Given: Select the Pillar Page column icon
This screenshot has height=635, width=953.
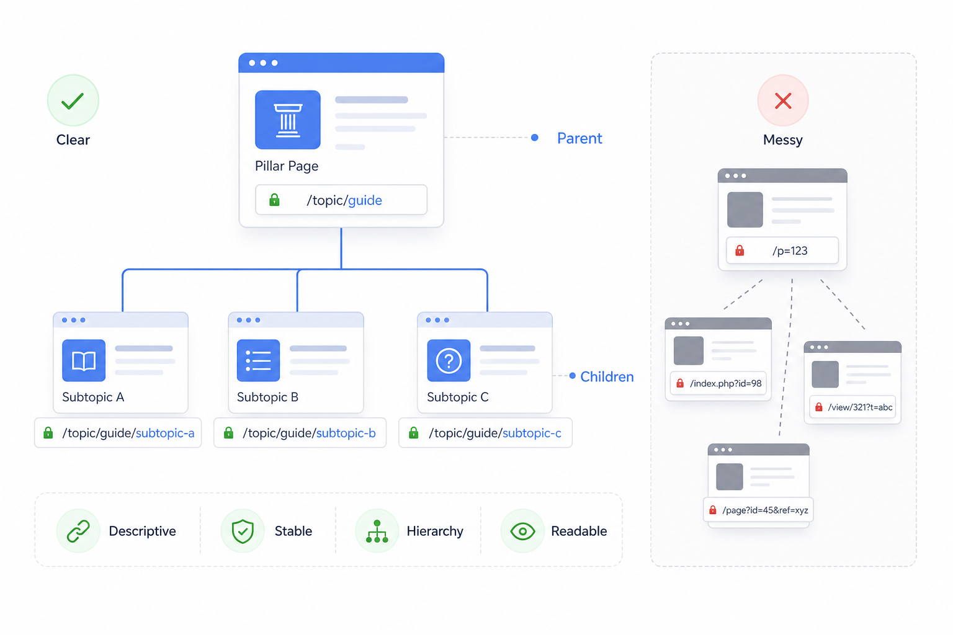Looking at the screenshot, I should 288,120.
